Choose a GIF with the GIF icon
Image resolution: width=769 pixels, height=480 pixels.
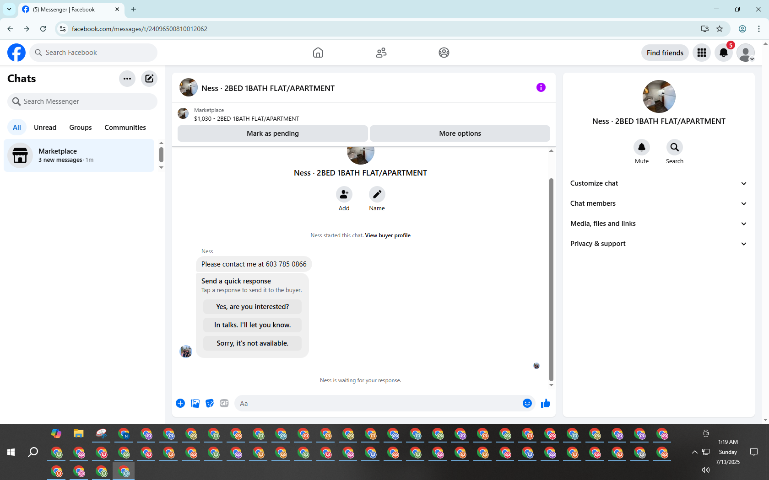point(224,403)
